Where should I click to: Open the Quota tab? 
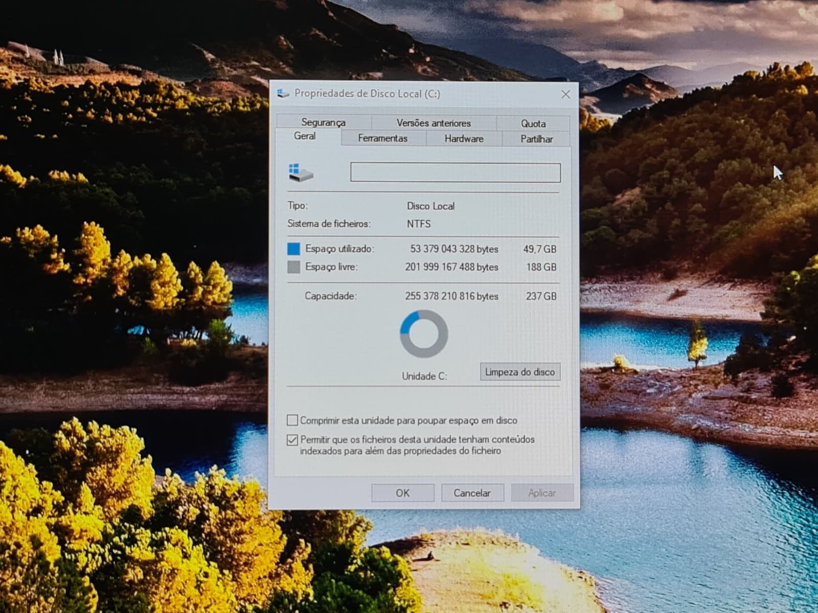(533, 124)
